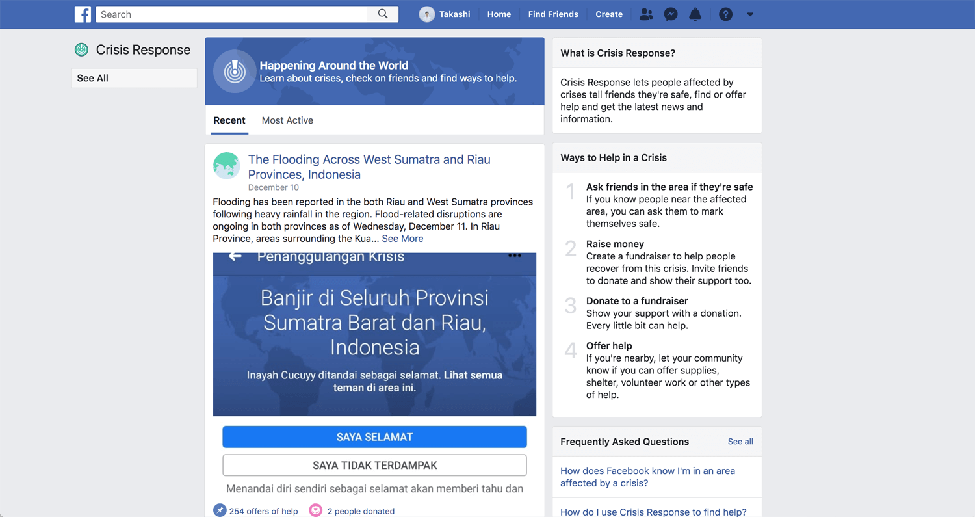This screenshot has width=975, height=517.
Task: Click the three-dots menu in crisis image
Action: (x=515, y=256)
